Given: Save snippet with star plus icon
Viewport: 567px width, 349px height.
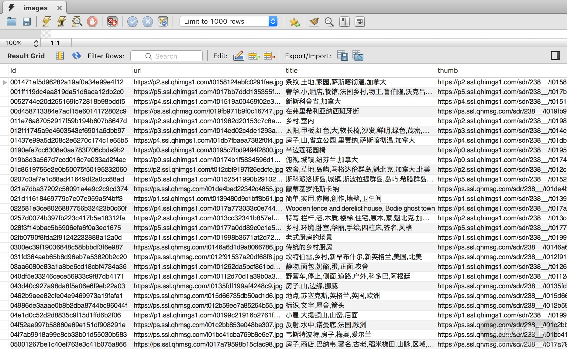Looking at the screenshot, I should [x=294, y=22].
